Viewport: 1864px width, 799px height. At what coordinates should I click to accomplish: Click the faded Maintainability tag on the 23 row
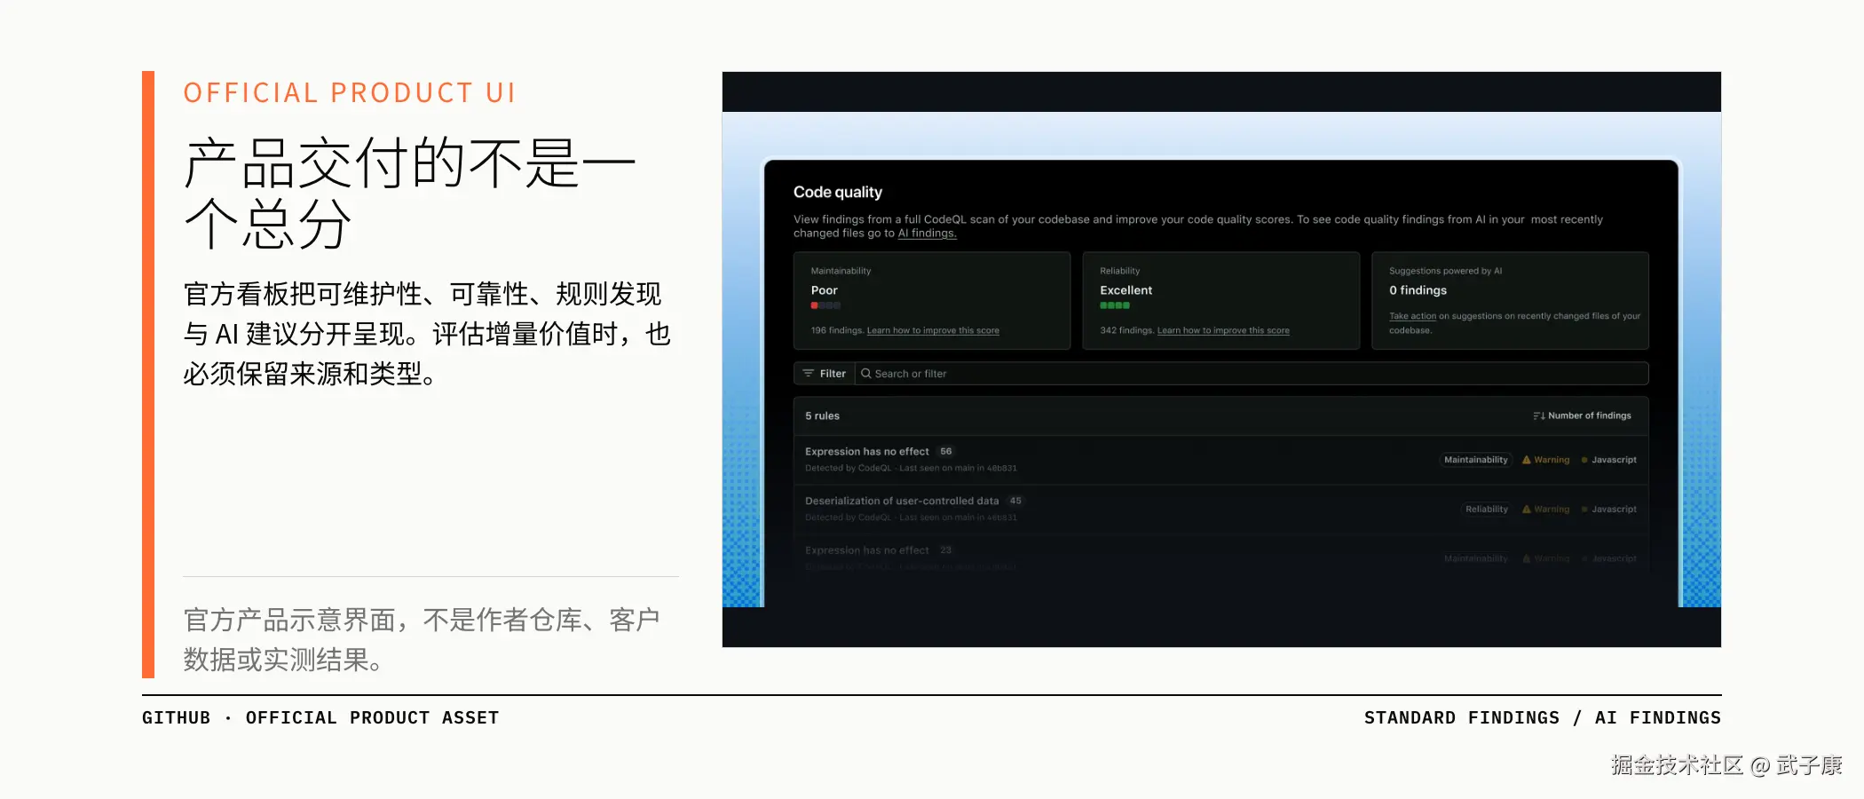(x=1476, y=558)
